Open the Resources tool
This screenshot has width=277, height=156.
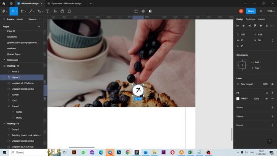click(55, 11)
